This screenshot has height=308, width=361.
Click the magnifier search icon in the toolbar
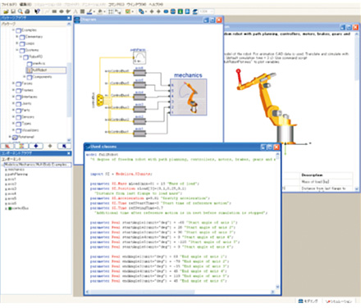pyautogui.click(x=20, y=11)
